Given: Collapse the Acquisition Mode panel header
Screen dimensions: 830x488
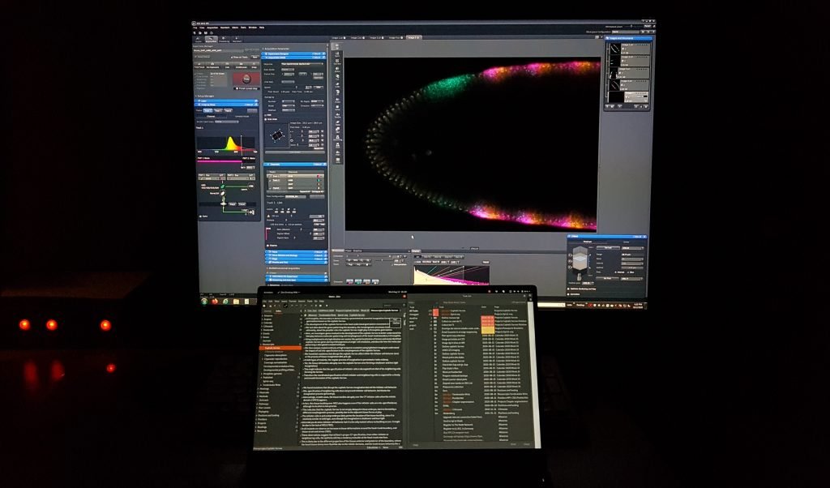Looking at the screenshot, I should coord(293,58).
